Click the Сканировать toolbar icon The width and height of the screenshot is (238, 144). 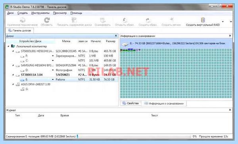[103, 20]
